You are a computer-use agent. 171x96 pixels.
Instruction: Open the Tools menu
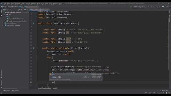46,4
